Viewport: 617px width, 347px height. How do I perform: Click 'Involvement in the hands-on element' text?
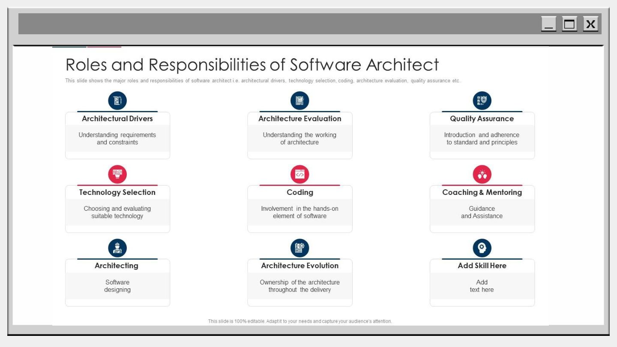click(300, 212)
